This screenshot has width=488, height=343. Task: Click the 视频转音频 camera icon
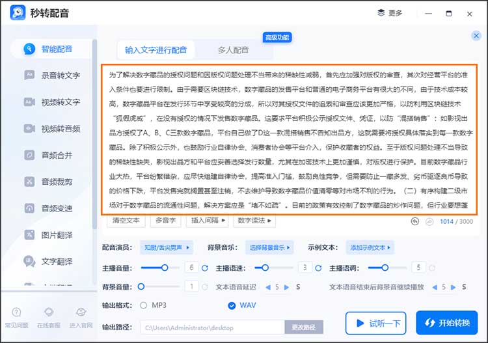(29, 128)
